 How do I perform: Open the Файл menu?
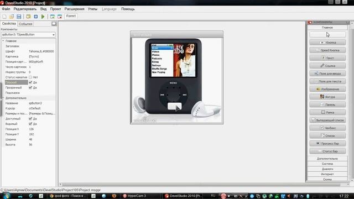click(6, 9)
